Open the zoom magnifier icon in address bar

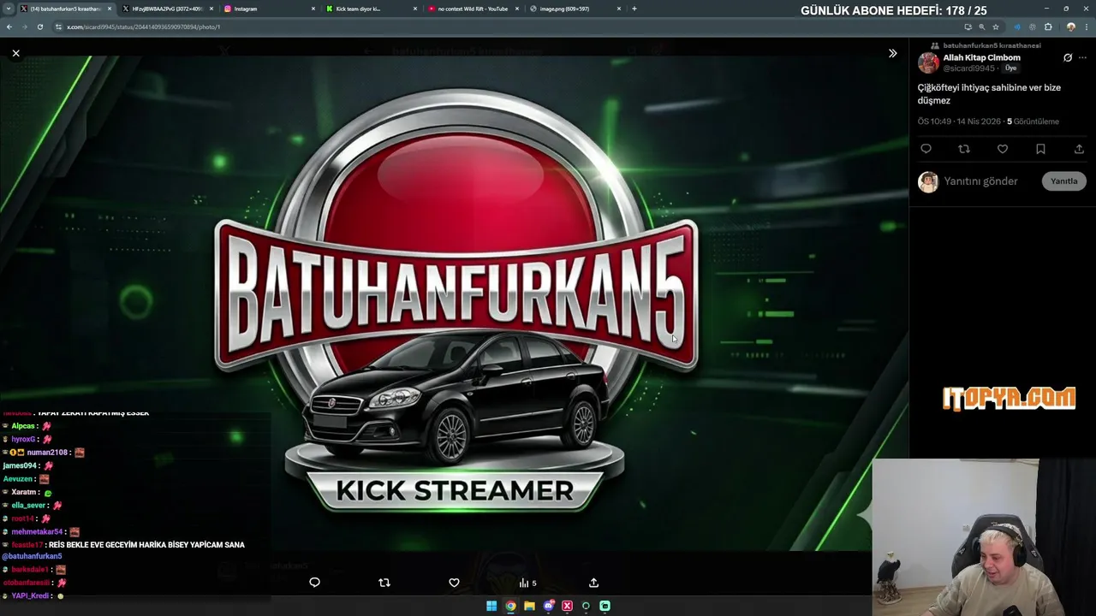982,27
